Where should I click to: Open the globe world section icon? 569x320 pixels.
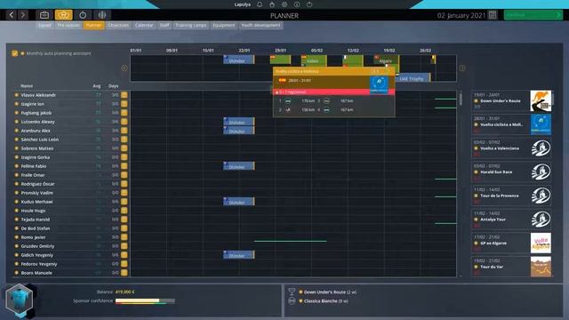pyautogui.click(x=102, y=15)
